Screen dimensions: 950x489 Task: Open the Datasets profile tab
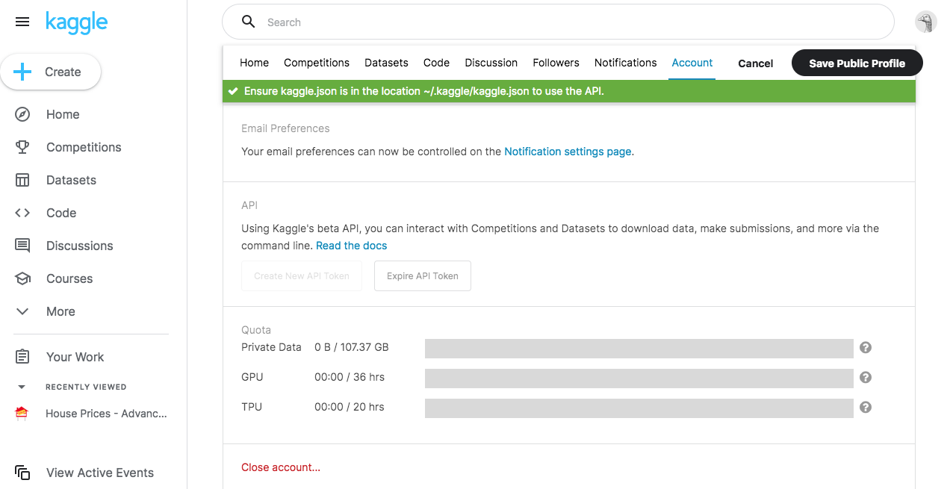[386, 63]
